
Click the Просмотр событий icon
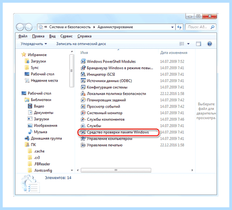(83, 106)
